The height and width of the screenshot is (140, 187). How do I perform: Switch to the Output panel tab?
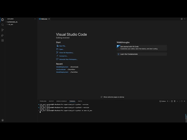click(x=51, y=101)
